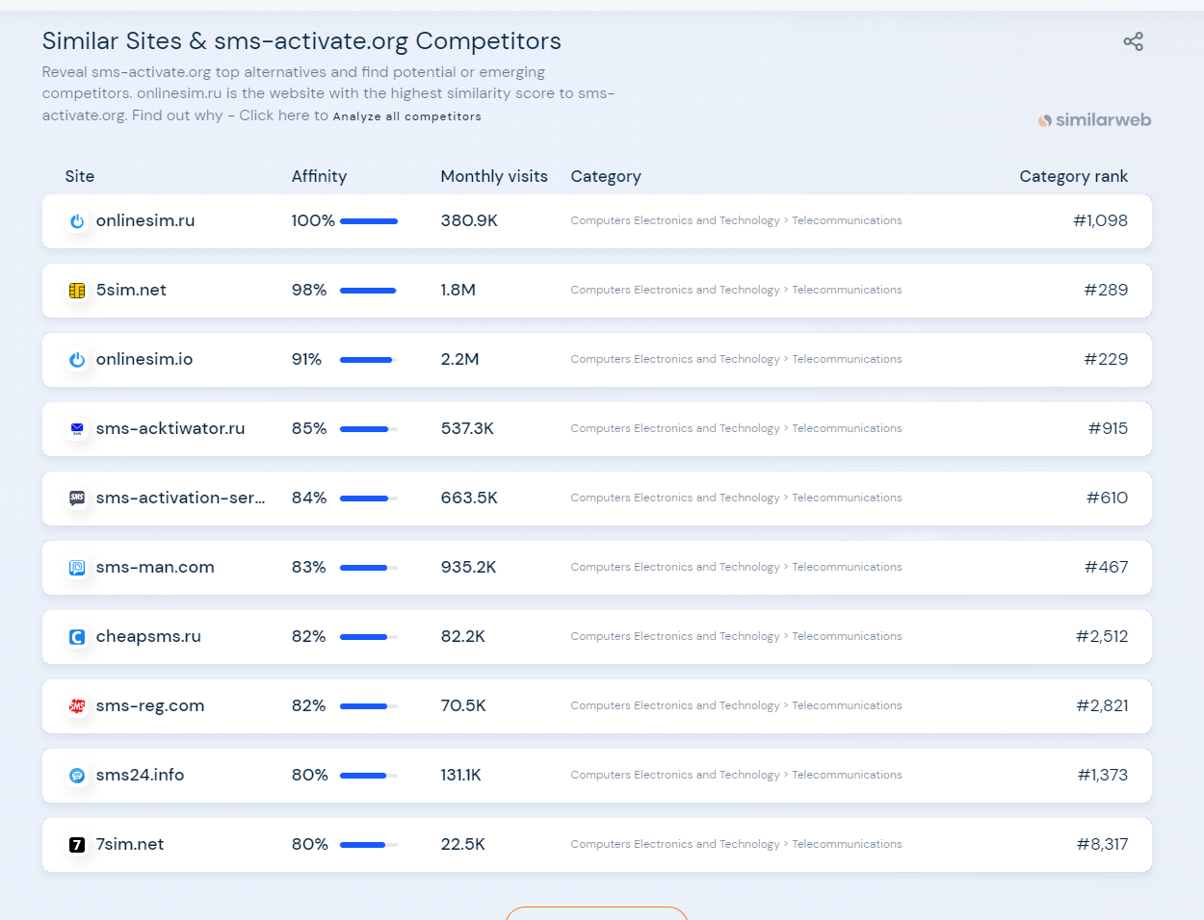
Task: Click the cheapsms.ru favicon
Action: click(x=77, y=637)
